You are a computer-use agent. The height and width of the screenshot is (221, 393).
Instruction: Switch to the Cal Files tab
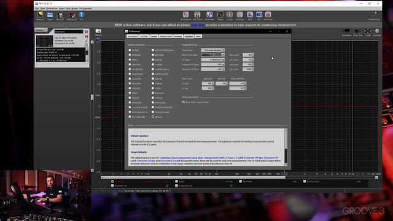(144, 36)
